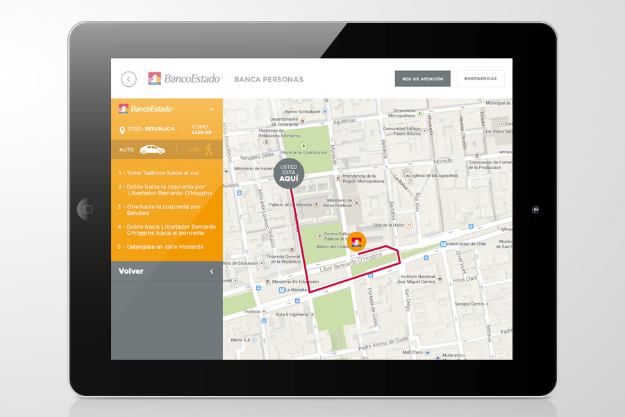Tap the orange BancoEstado branch map marker
Viewport: 625px width, 417px height.
coord(356,241)
